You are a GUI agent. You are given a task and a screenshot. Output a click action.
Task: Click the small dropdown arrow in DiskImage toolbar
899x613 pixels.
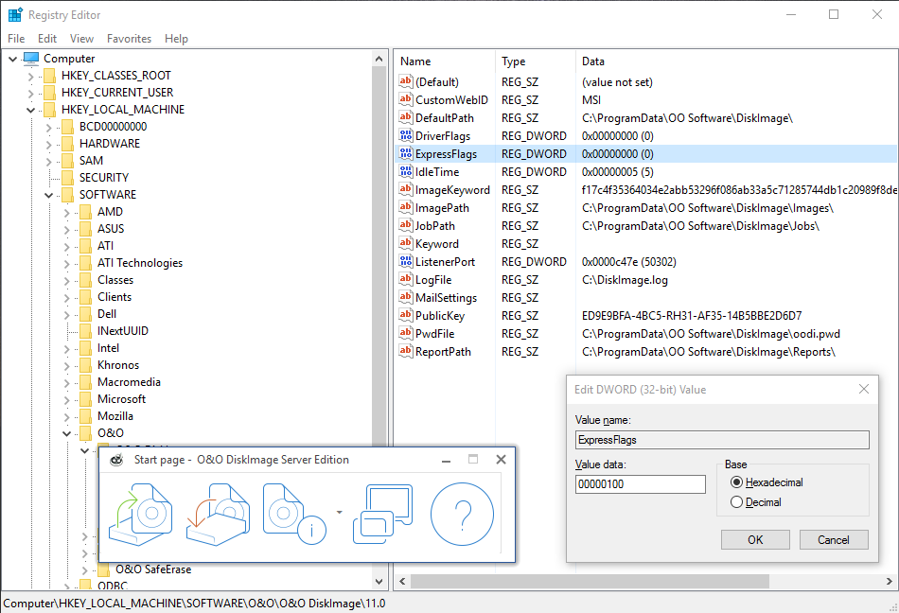340,512
